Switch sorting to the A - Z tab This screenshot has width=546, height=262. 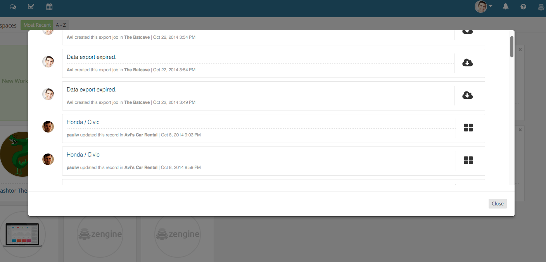point(60,24)
